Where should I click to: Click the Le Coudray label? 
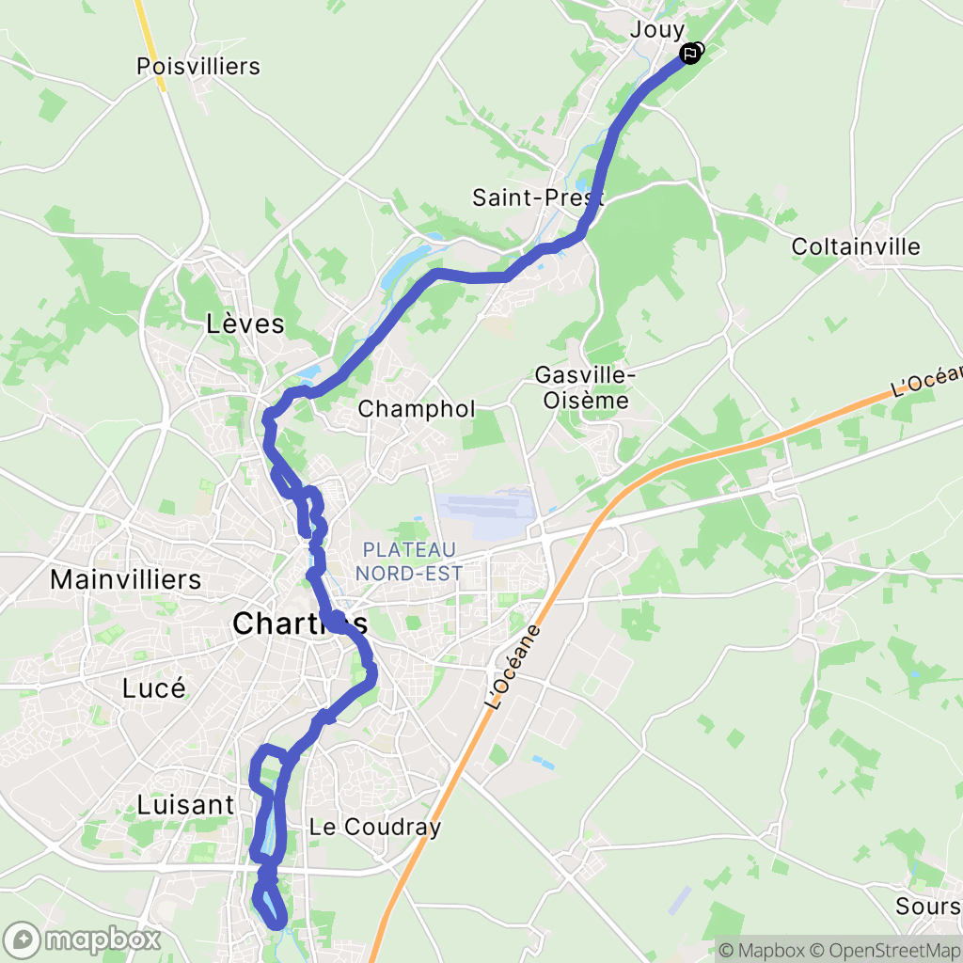[374, 827]
